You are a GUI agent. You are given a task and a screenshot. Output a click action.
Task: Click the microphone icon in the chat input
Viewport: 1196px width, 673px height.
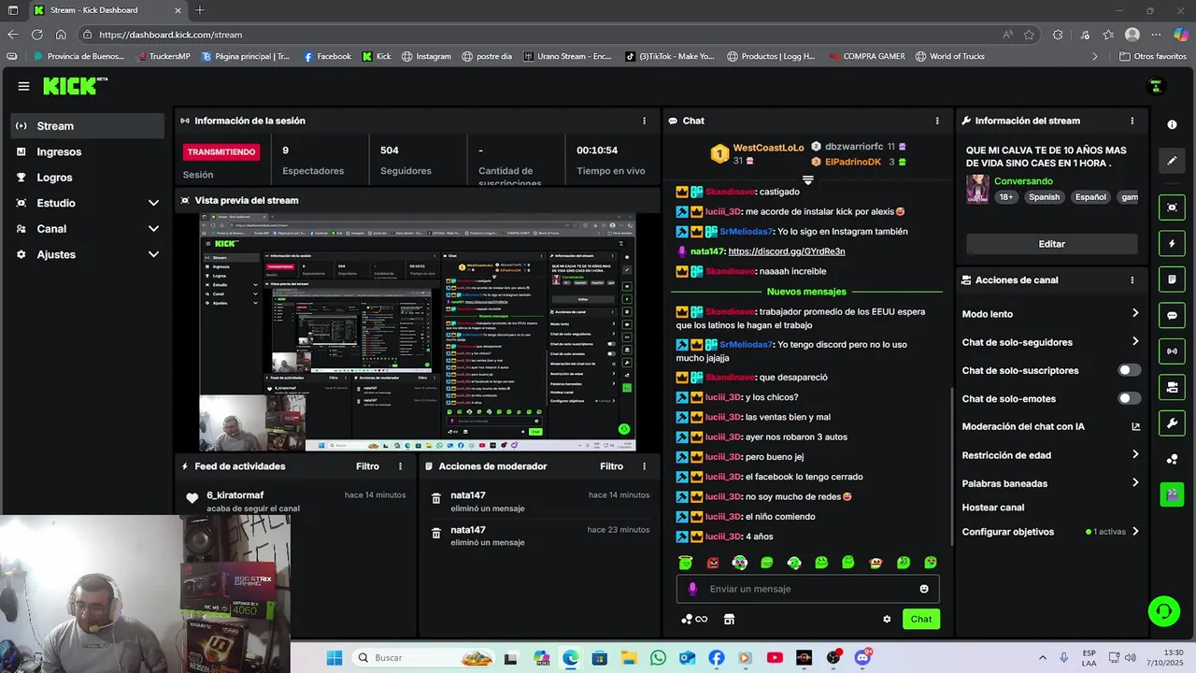pos(692,589)
